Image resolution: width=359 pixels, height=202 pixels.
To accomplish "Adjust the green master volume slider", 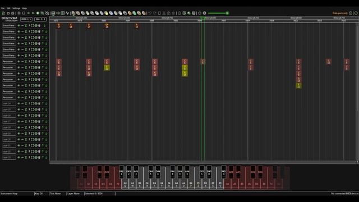I will coord(218,13).
